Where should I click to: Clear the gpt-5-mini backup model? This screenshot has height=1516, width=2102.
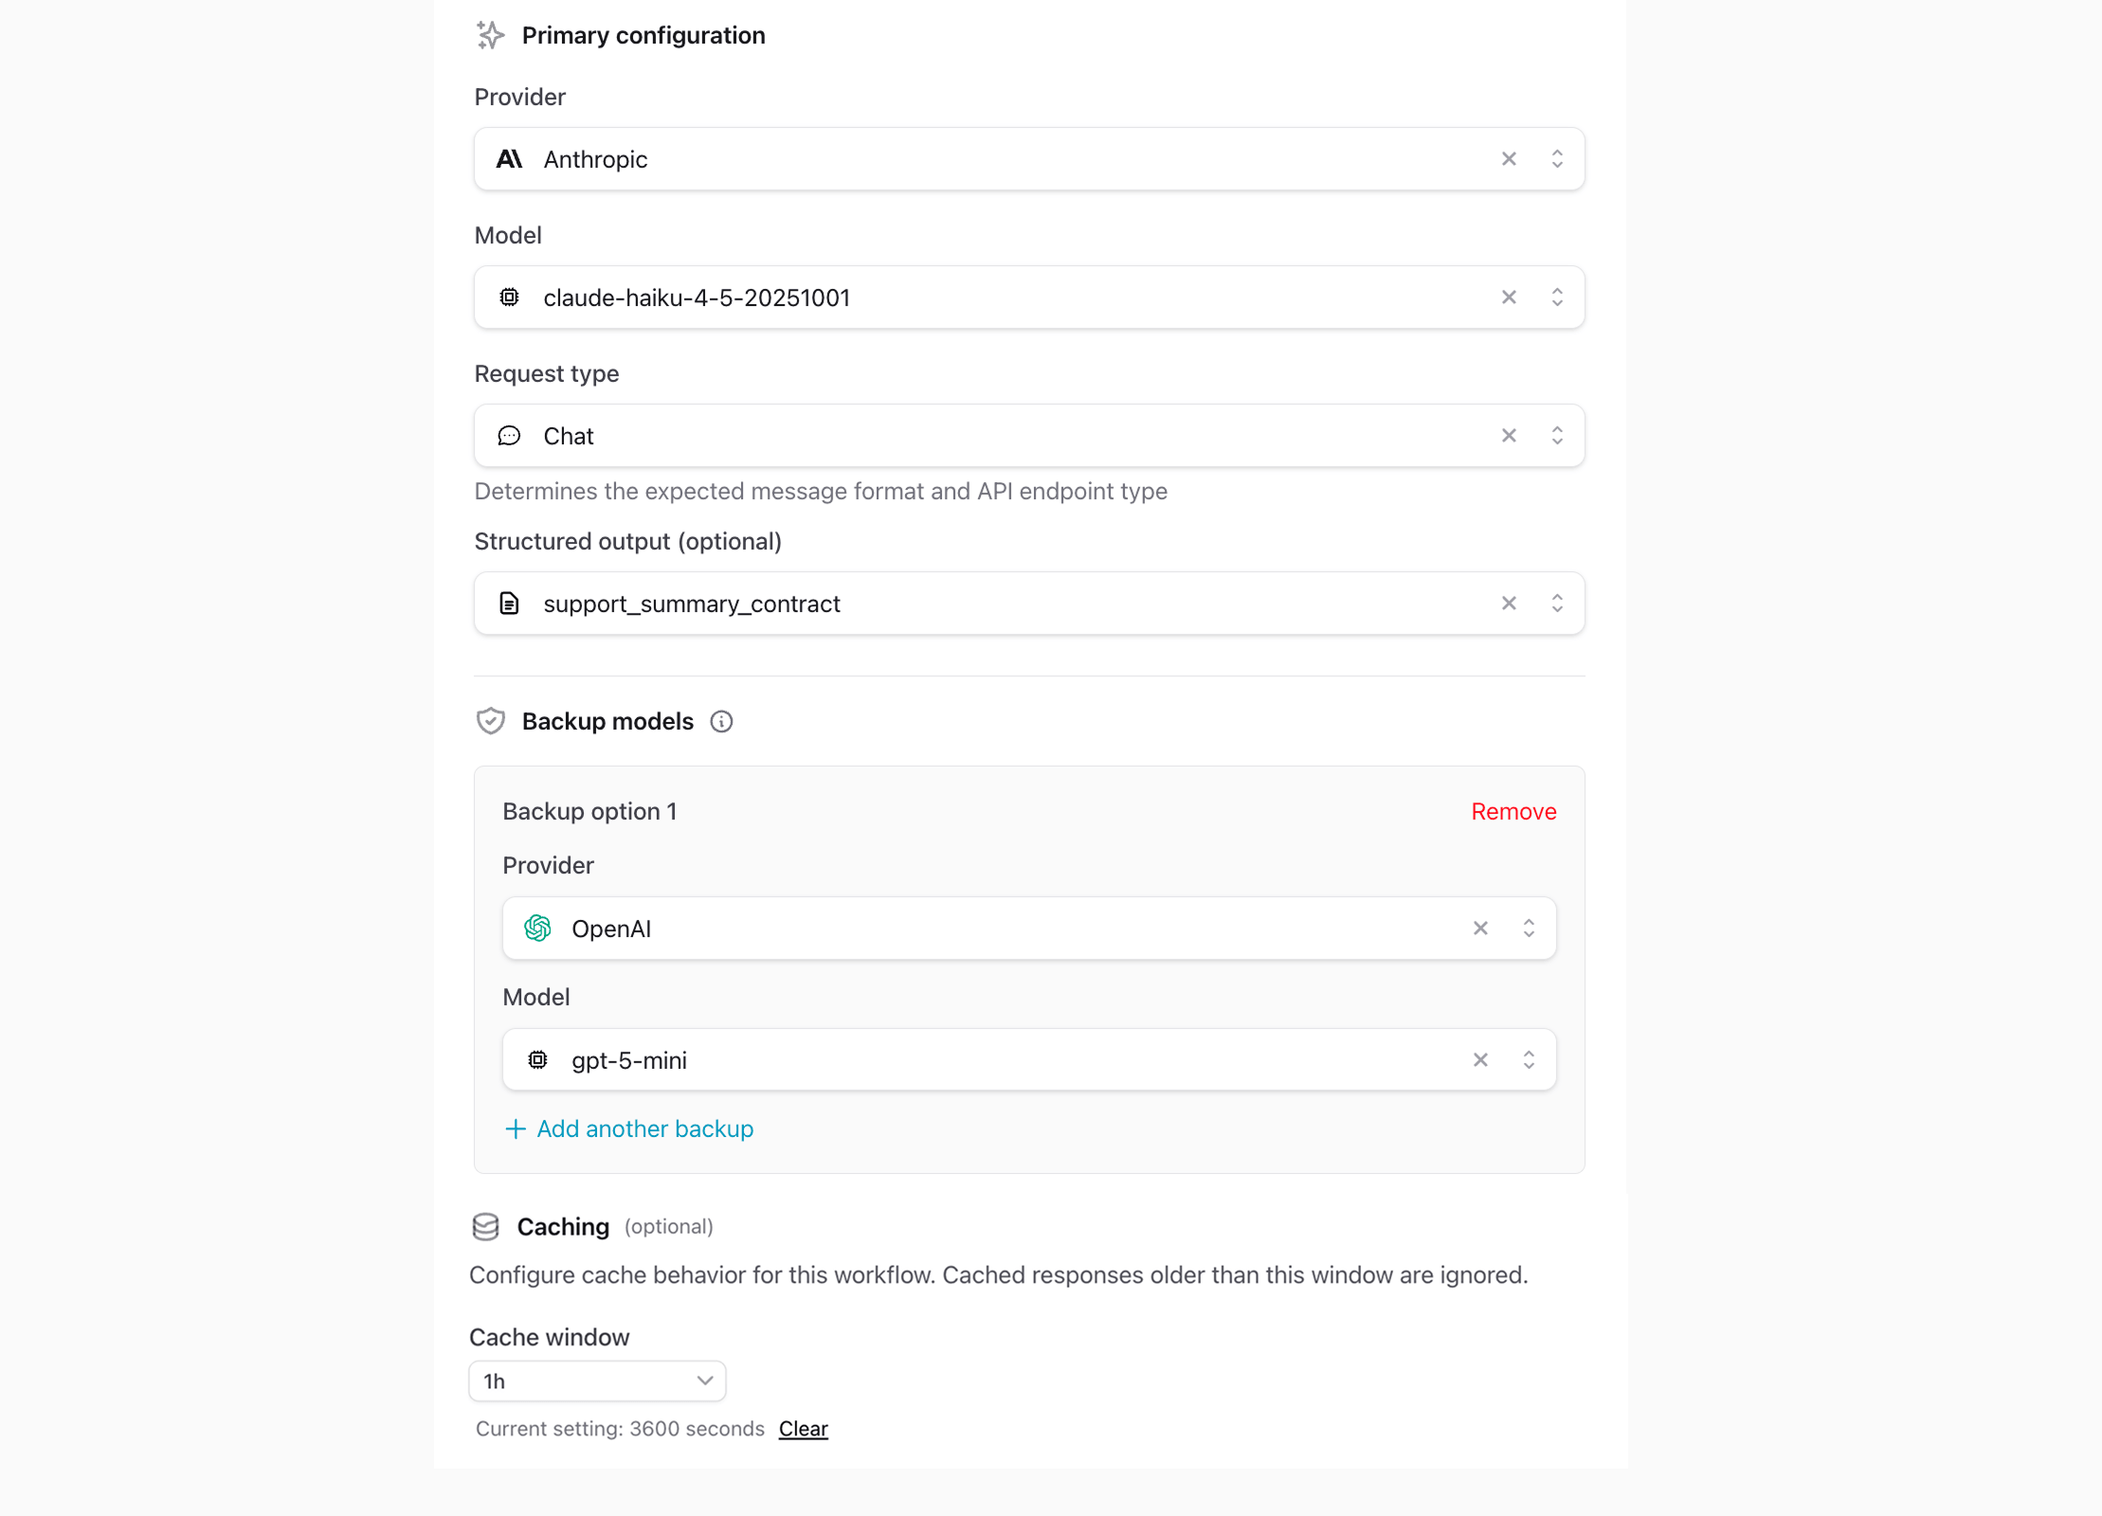coord(1480,1060)
